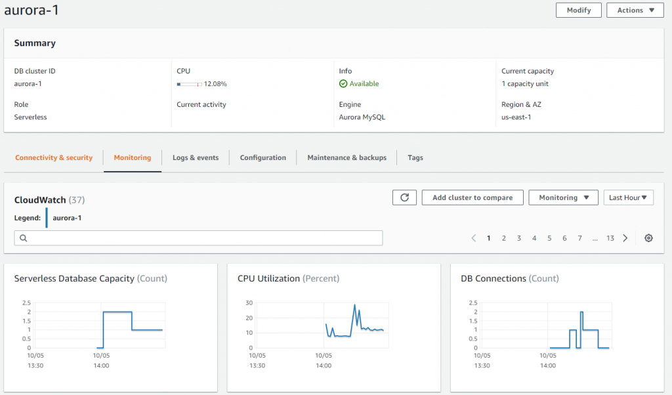Click the 'Current activity' label

pos(201,104)
